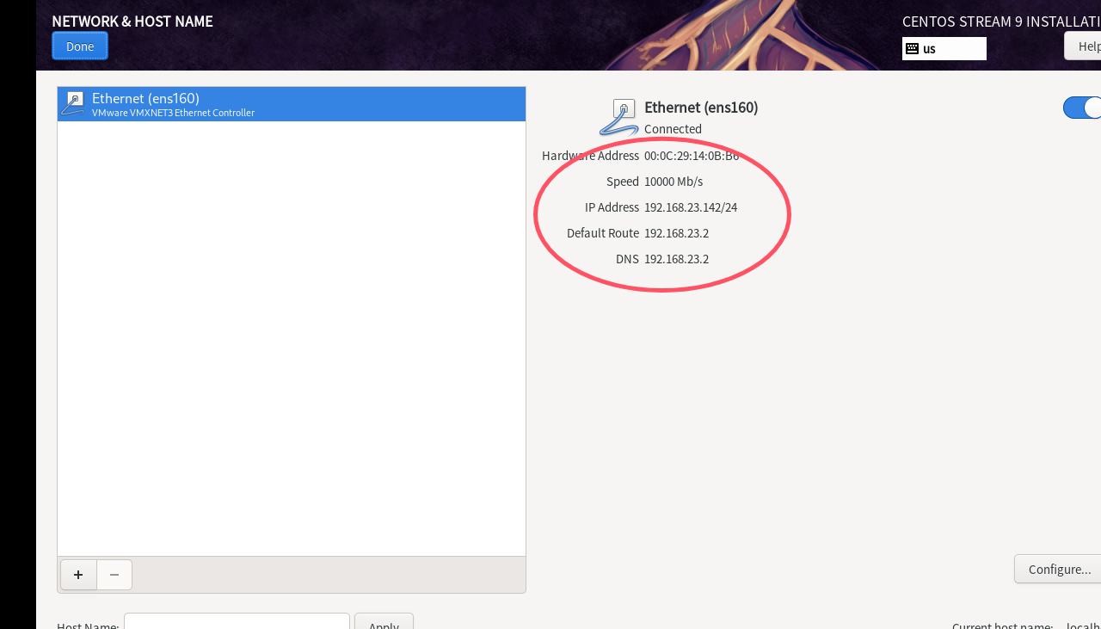Open the installer Help
Image resolution: width=1101 pixels, height=629 pixels.
1083,46
